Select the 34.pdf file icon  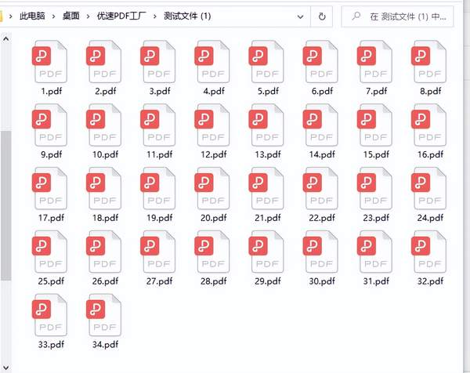[x=103, y=314]
